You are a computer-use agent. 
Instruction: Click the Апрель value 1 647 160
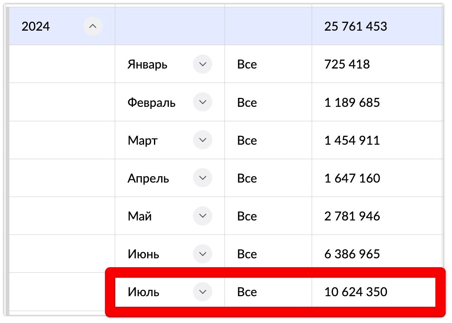[x=352, y=178]
